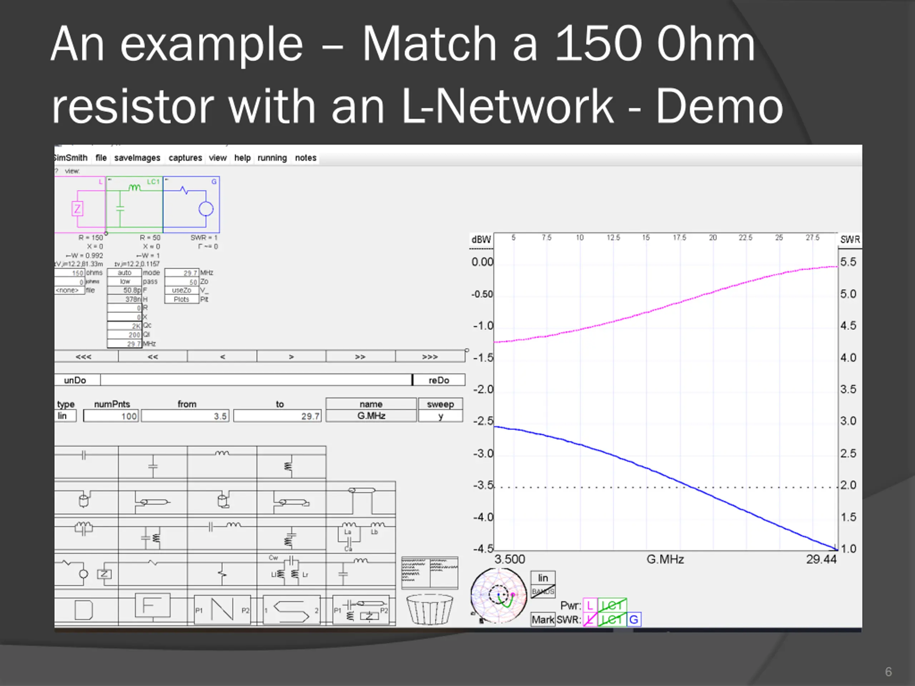Select the shorted stub palette element
The height and width of the screenshot is (686, 915).
pyautogui.click(x=222, y=498)
